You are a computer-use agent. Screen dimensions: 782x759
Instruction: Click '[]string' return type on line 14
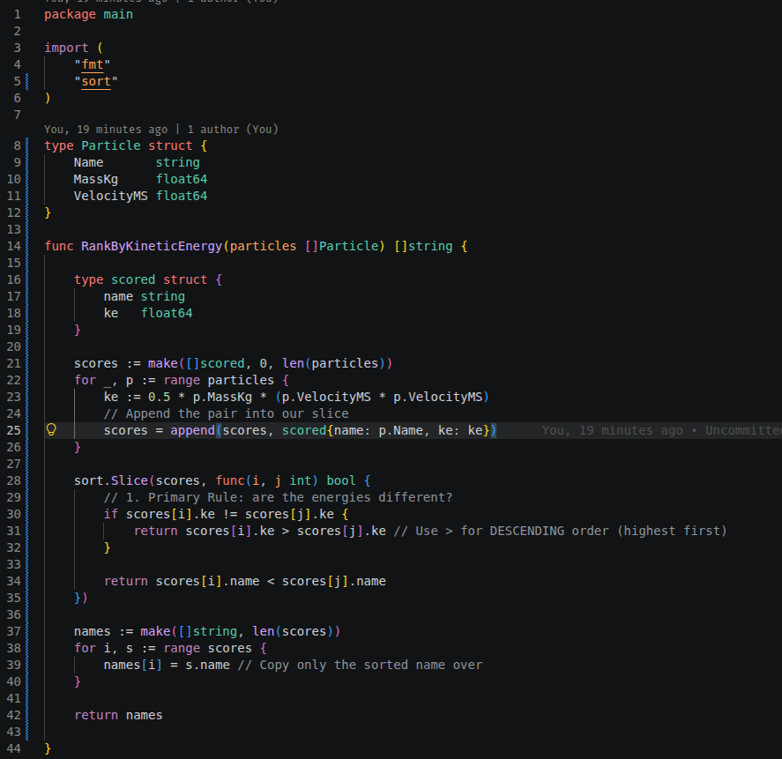click(x=423, y=246)
